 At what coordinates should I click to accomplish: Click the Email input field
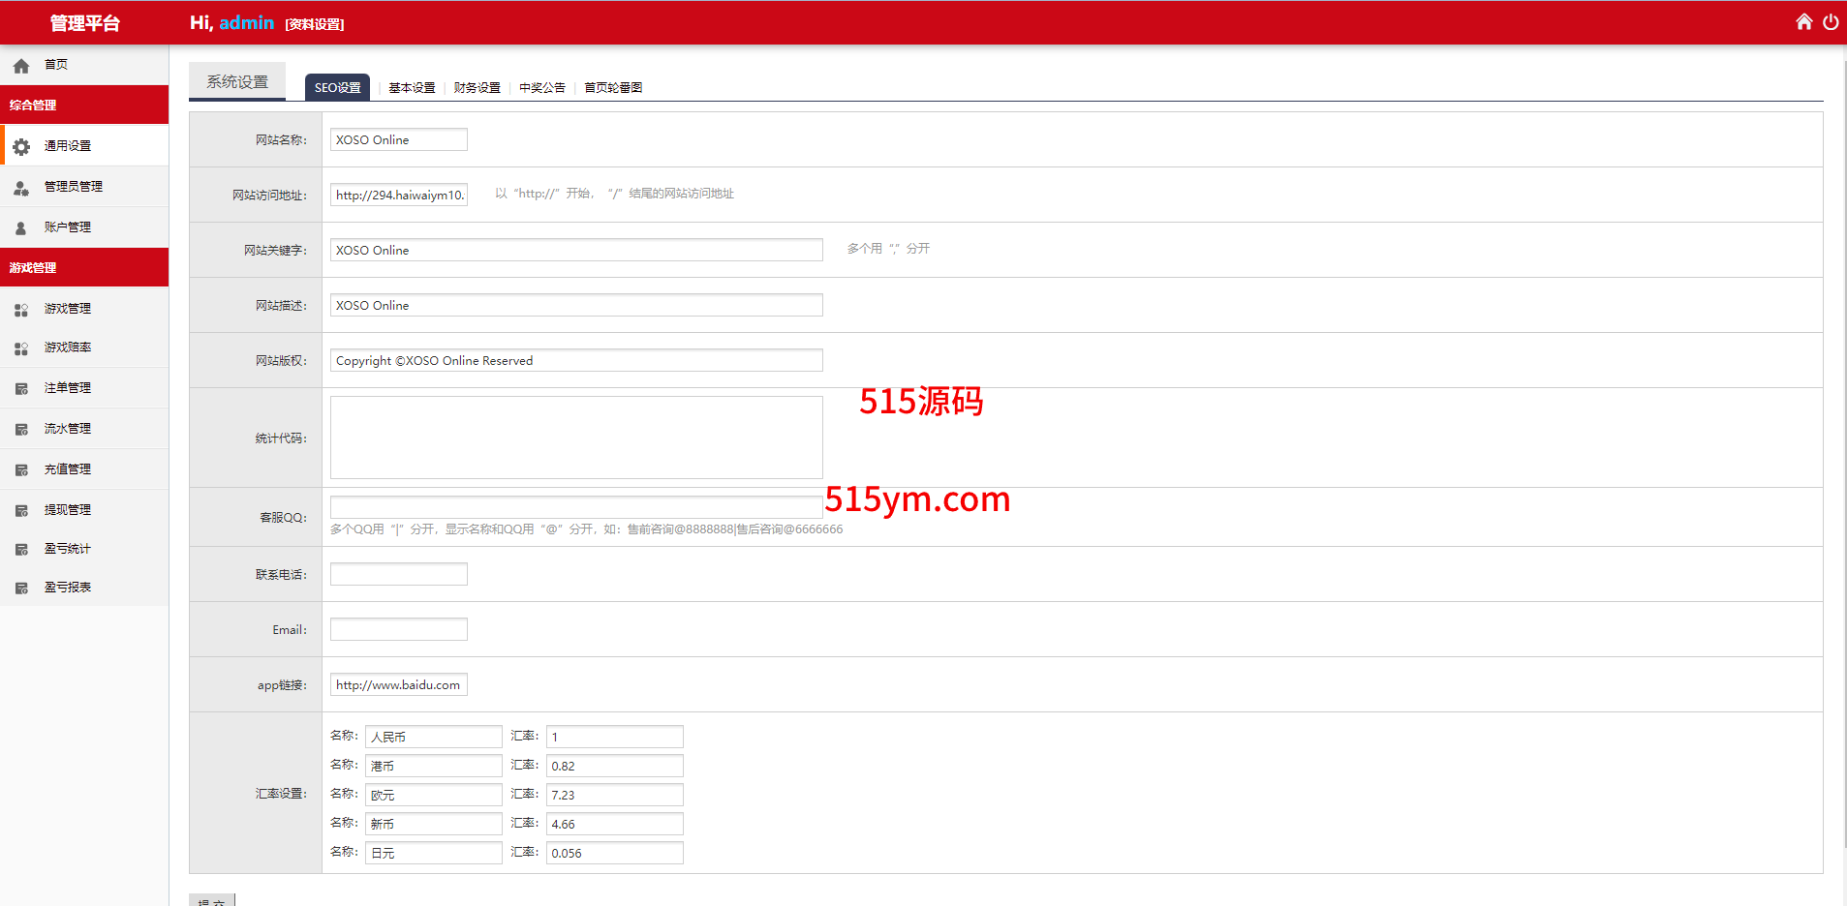pyautogui.click(x=398, y=630)
